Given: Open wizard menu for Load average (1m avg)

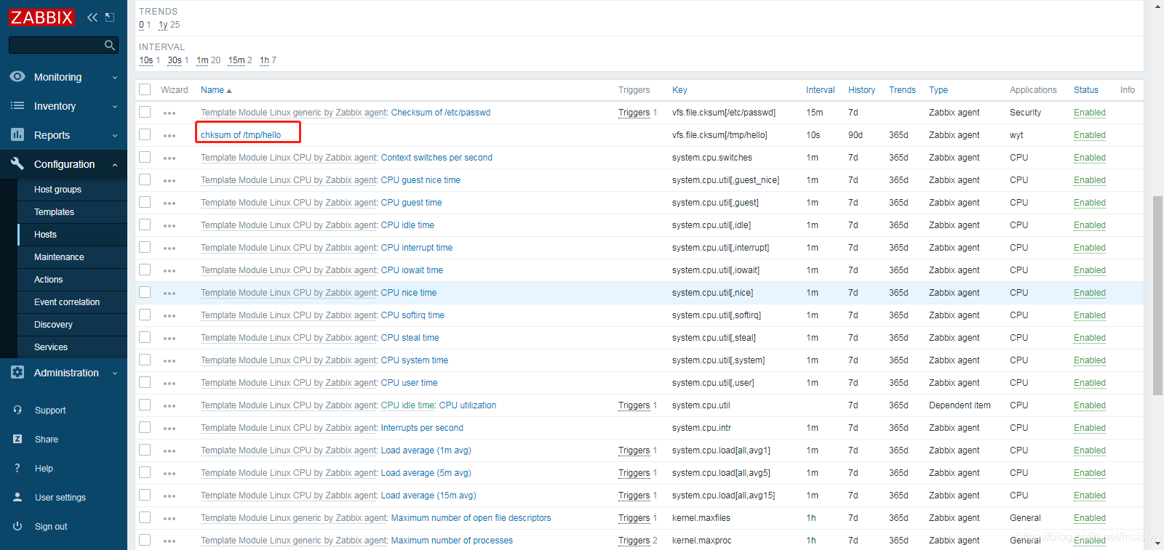Looking at the screenshot, I should 170,451.
